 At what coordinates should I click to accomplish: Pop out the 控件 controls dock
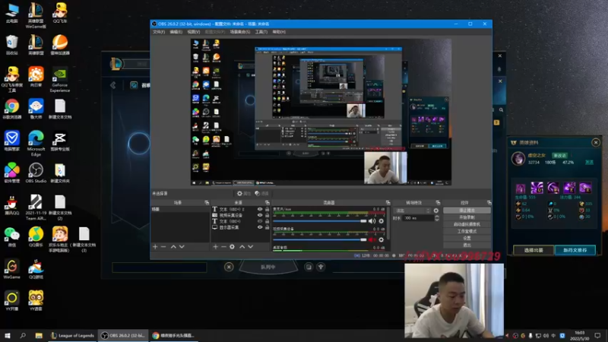tap(489, 203)
